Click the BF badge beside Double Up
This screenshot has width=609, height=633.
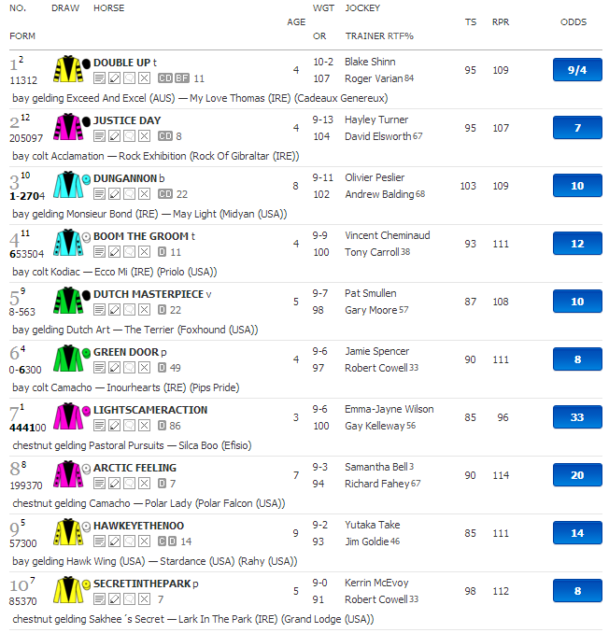182,78
